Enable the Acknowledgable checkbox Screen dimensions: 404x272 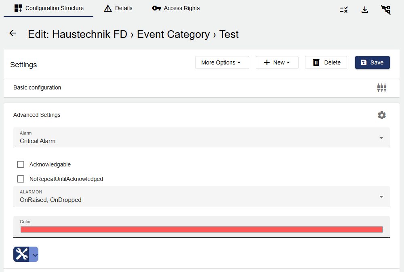tap(21, 164)
